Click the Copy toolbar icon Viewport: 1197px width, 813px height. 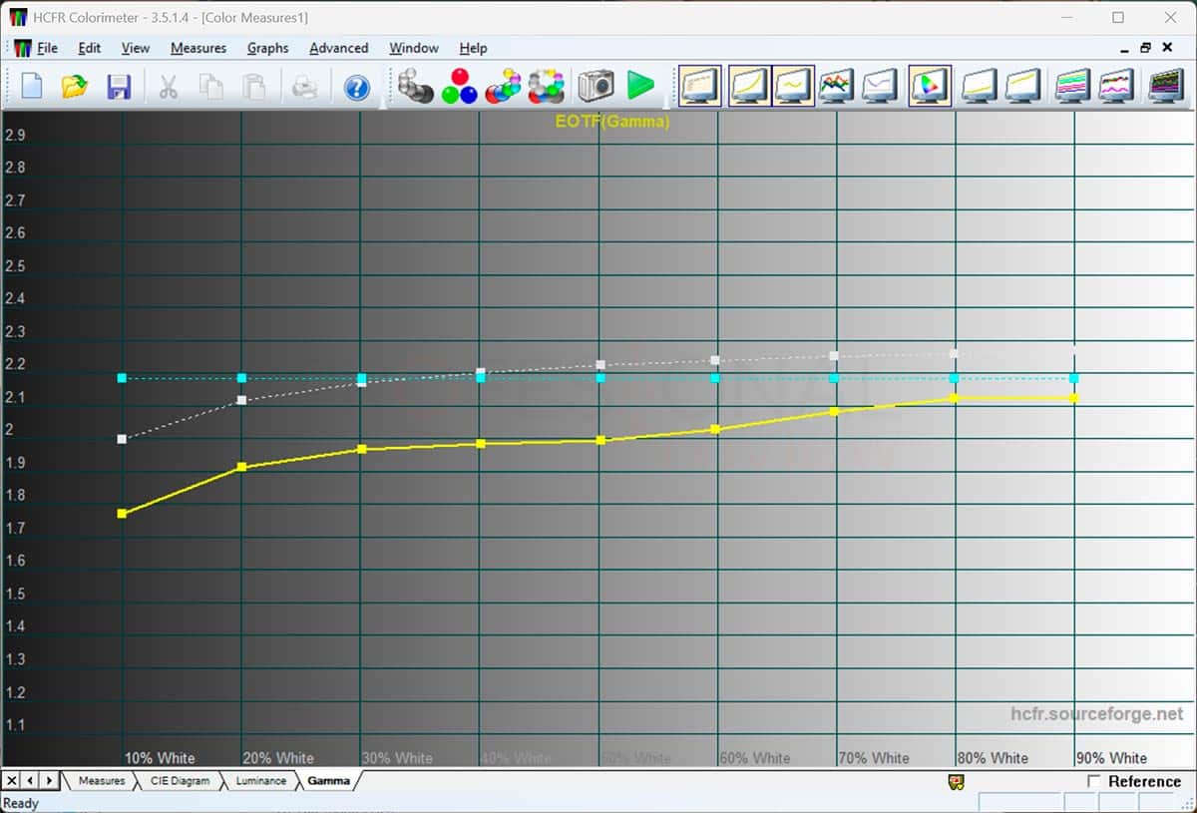211,86
